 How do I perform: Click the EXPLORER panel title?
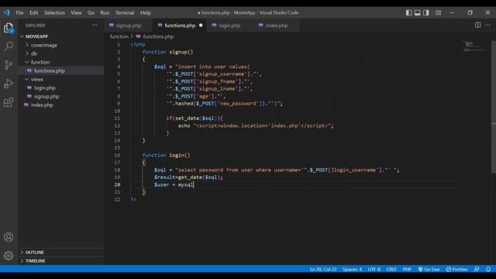click(x=35, y=26)
